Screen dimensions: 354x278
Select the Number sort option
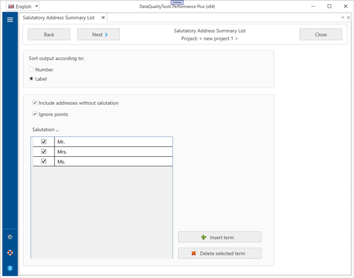point(32,70)
